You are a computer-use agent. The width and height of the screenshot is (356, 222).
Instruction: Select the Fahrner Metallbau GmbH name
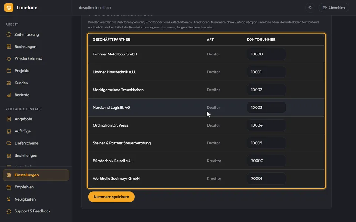click(115, 54)
